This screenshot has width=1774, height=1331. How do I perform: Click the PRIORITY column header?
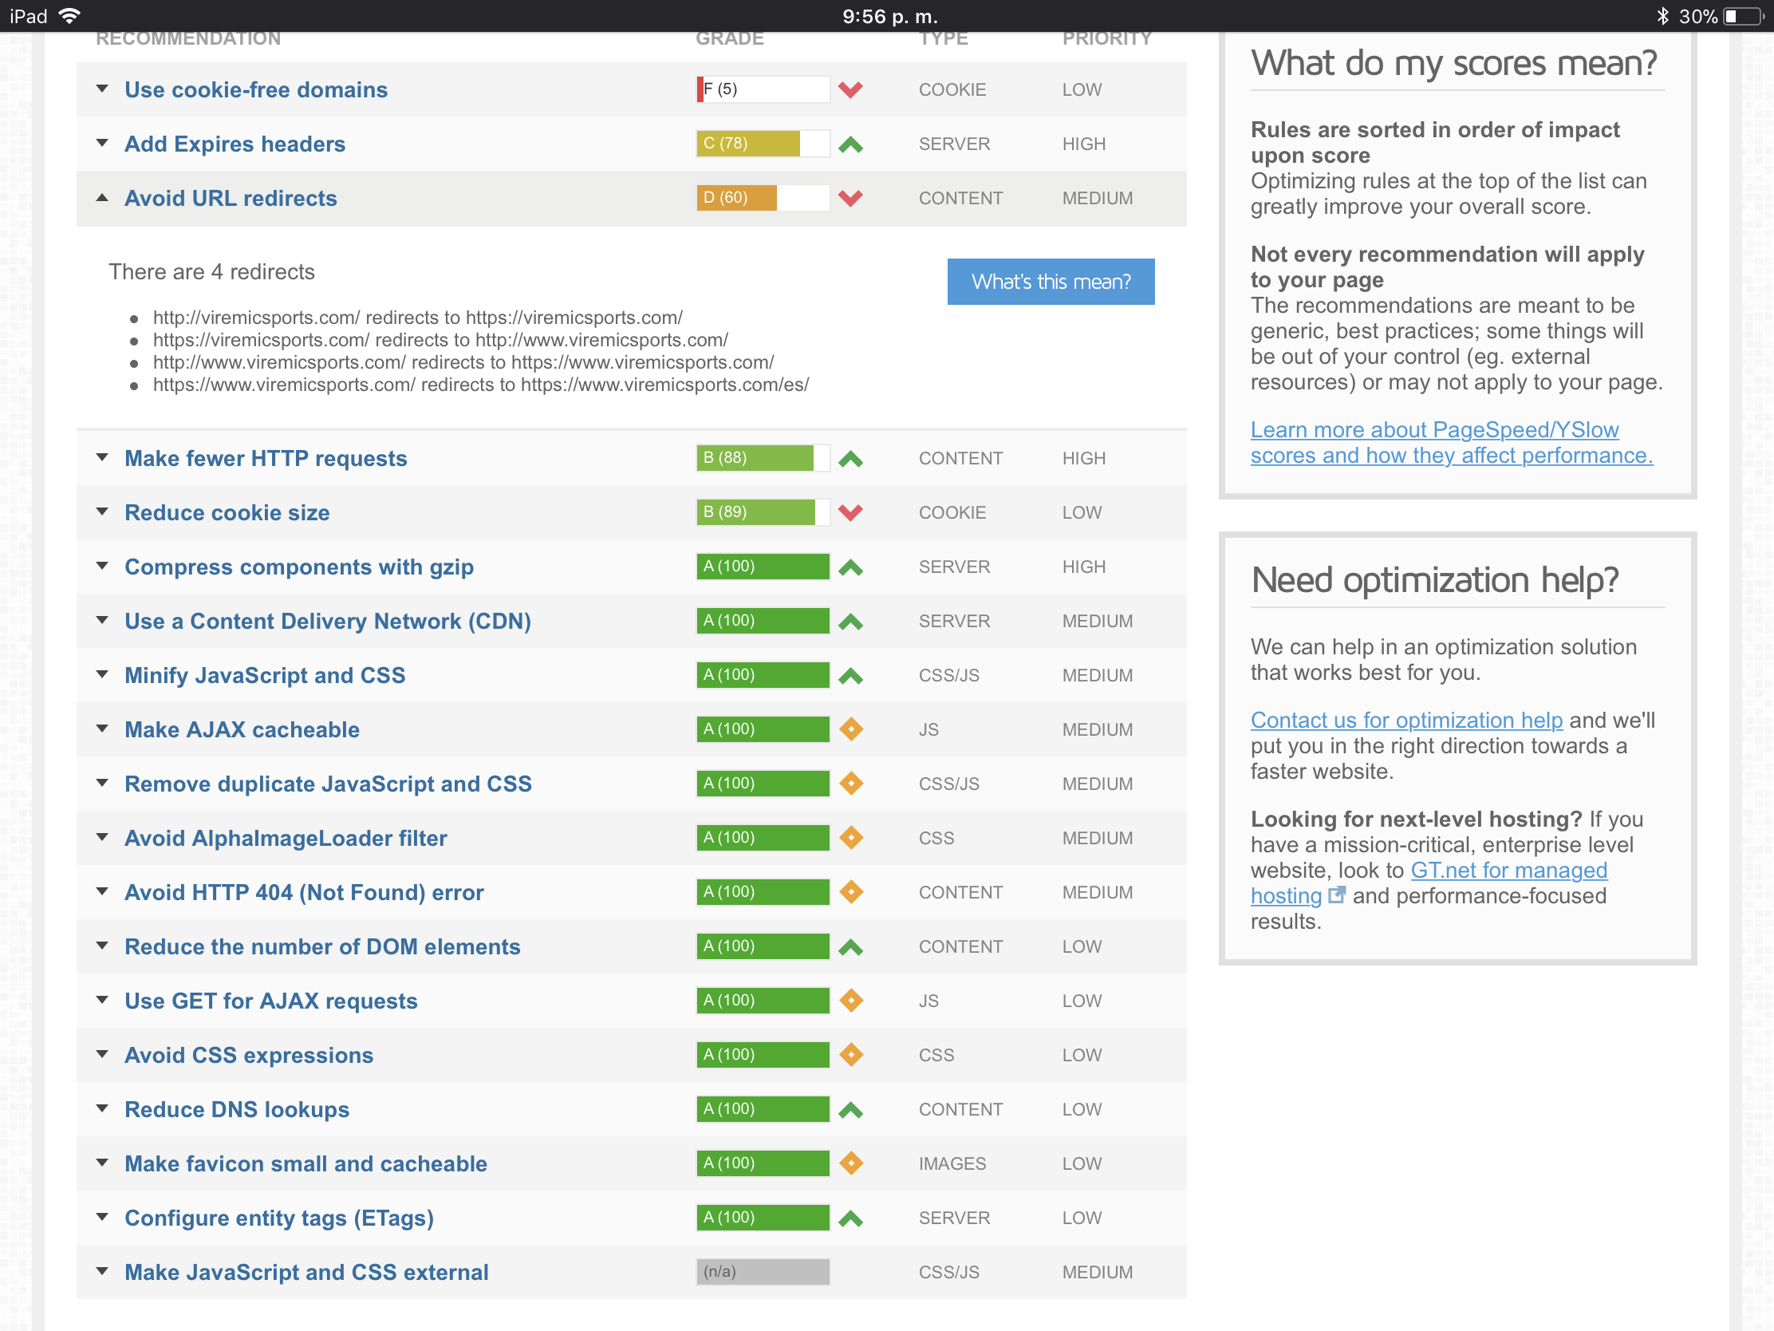click(x=1106, y=38)
